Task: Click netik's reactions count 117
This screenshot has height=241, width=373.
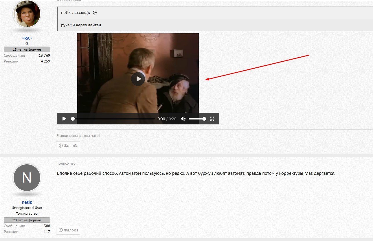Action: click(47, 232)
